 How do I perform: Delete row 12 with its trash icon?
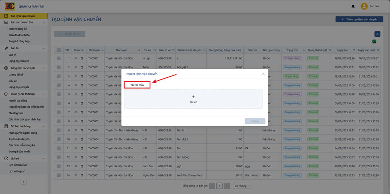[x=82, y=157]
